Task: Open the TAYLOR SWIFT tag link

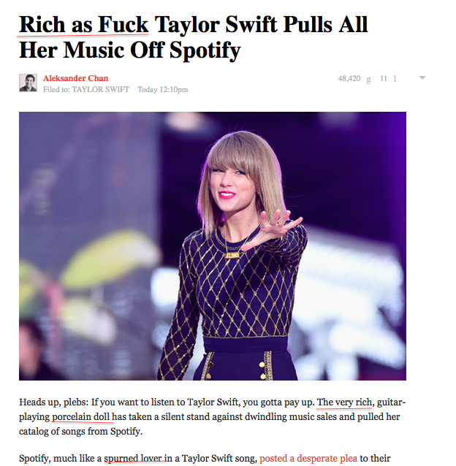Action: pos(100,89)
